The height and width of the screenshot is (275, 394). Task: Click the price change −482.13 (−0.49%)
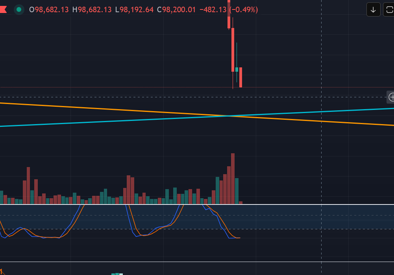click(x=229, y=9)
